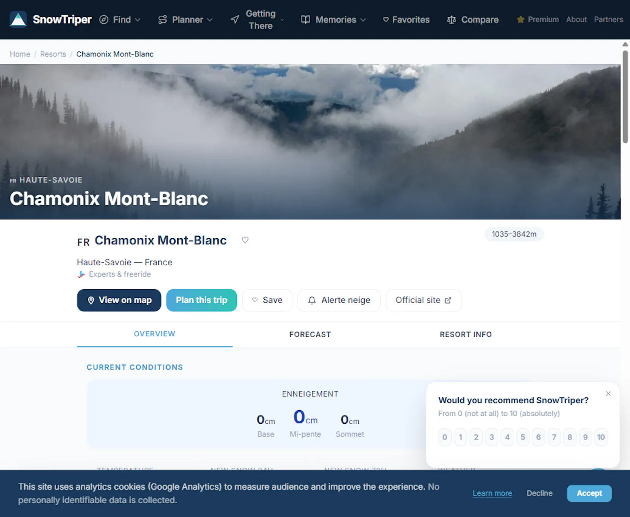
Task: Click the bell icon in Alerte neige
Action: point(312,300)
